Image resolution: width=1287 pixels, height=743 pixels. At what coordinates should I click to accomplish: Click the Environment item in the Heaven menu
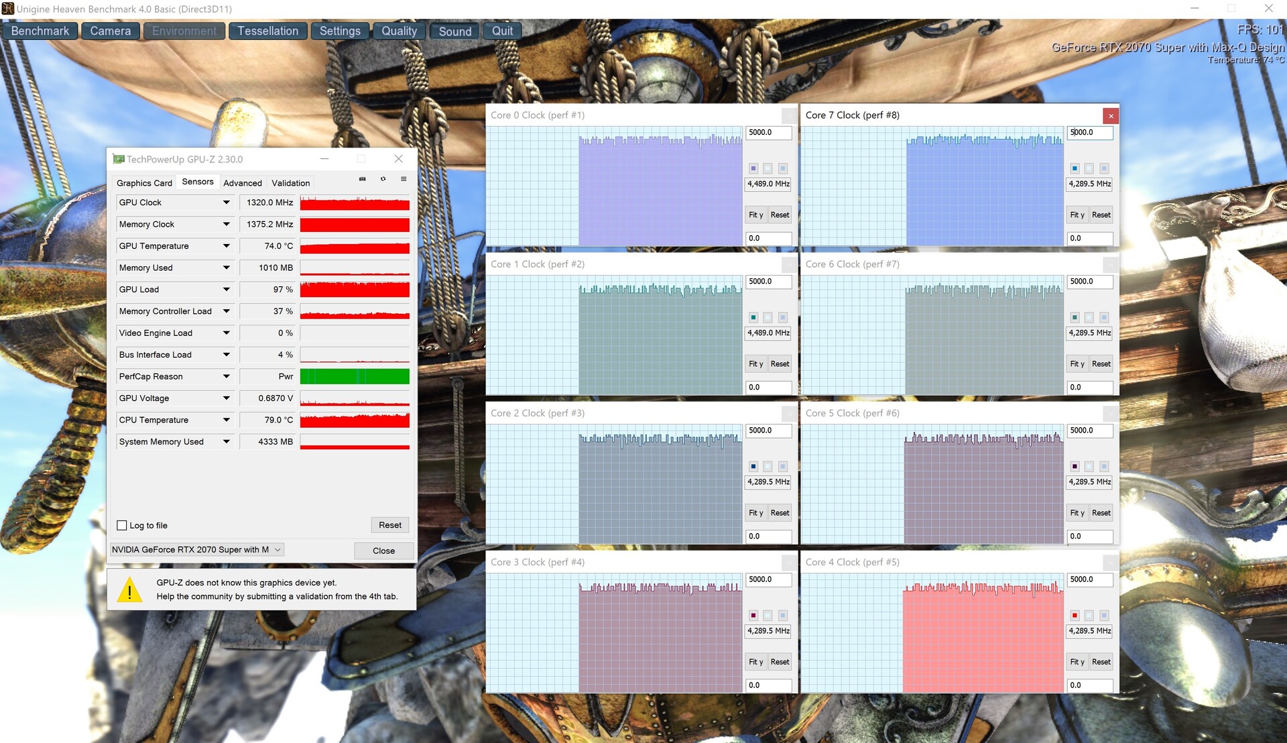pyautogui.click(x=184, y=31)
